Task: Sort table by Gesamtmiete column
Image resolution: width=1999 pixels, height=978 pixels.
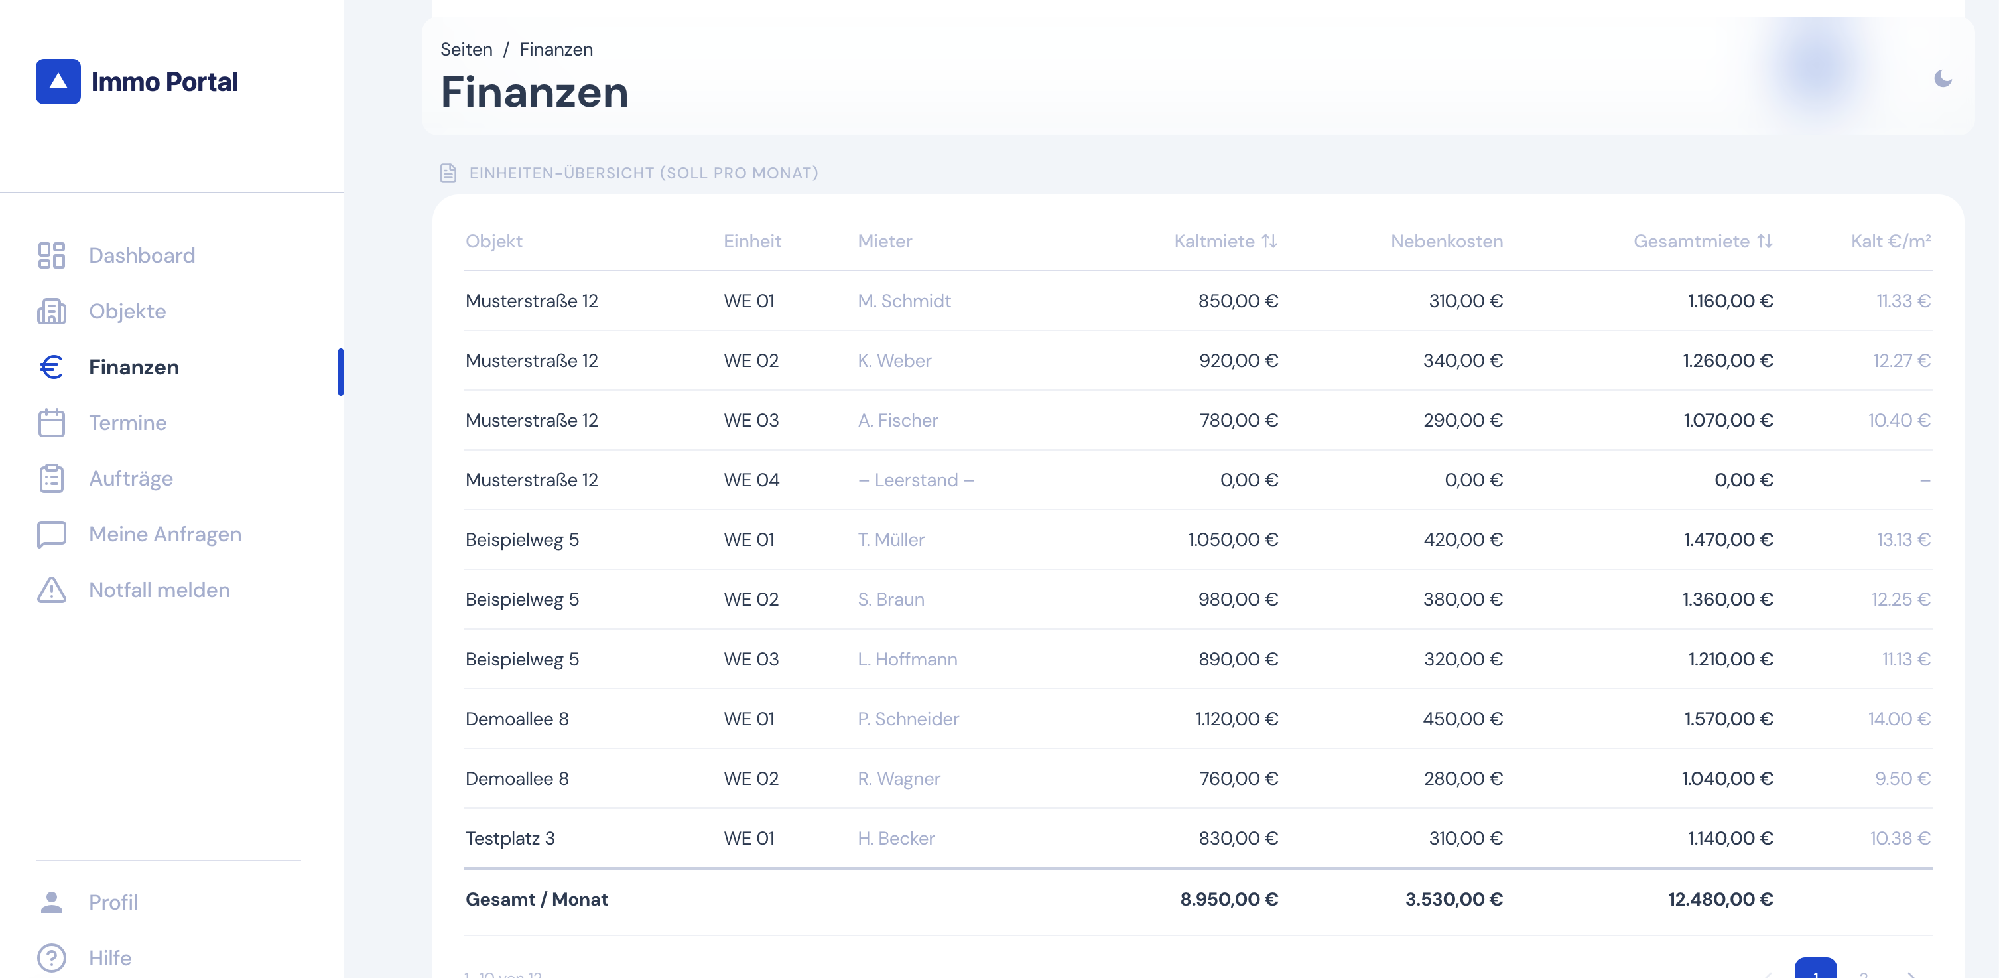Action: pos(1703,242)
